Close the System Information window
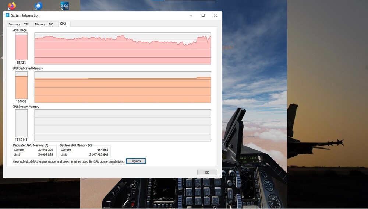 pyautogui.click(x=215, y=15)
